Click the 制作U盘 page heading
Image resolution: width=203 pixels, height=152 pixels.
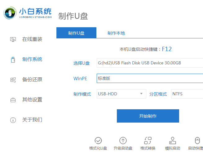[x=73, y=16]
